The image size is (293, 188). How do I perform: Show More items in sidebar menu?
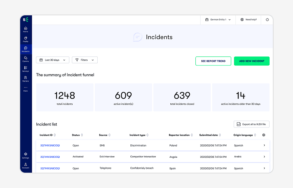[x=25, y=88]
